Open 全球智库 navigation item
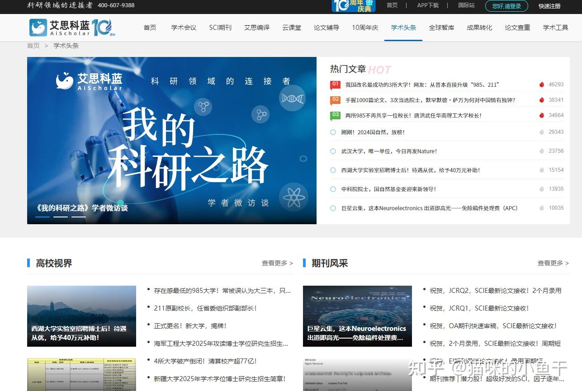The width and height of the screenshot is (582, 391). [442, 28]
